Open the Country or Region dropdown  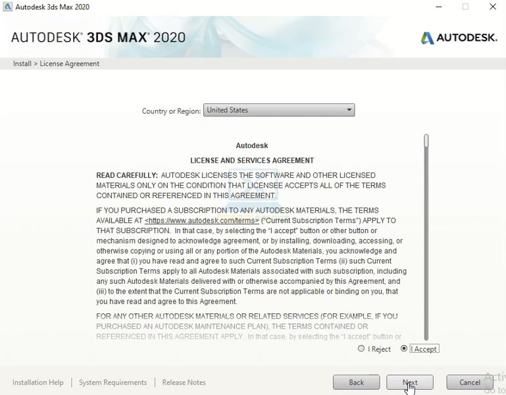click(278, 111)
